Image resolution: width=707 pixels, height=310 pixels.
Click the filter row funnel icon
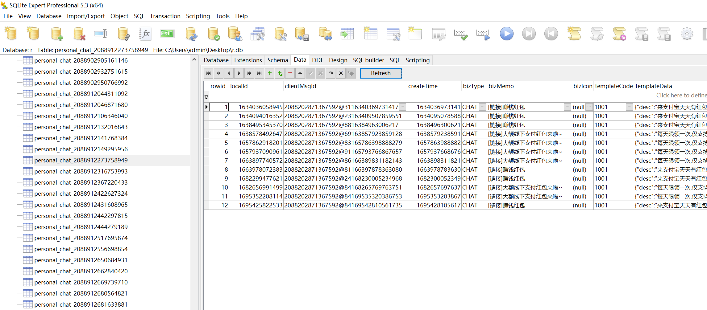pyautogui.click(x=206, y=97)
